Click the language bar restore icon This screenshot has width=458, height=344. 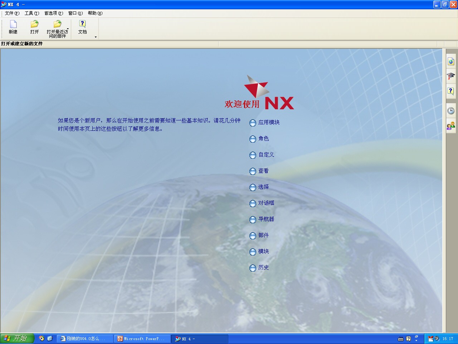(x=416, y=336)
